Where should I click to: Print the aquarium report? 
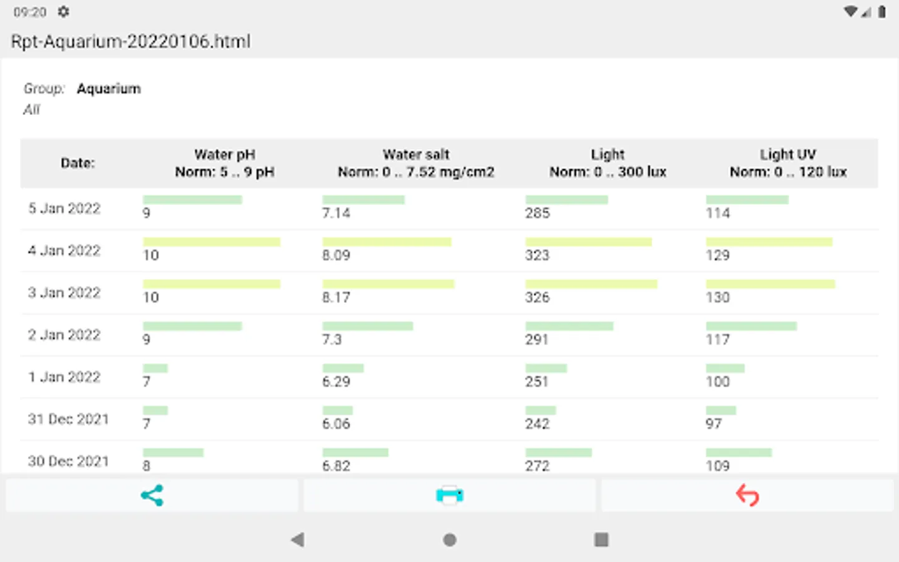click(x=449, y=496)
